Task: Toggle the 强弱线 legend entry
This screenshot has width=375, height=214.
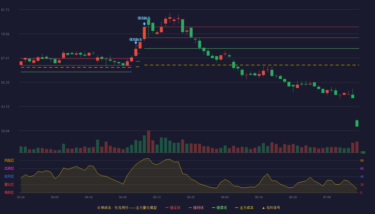Action: (196, 208)
